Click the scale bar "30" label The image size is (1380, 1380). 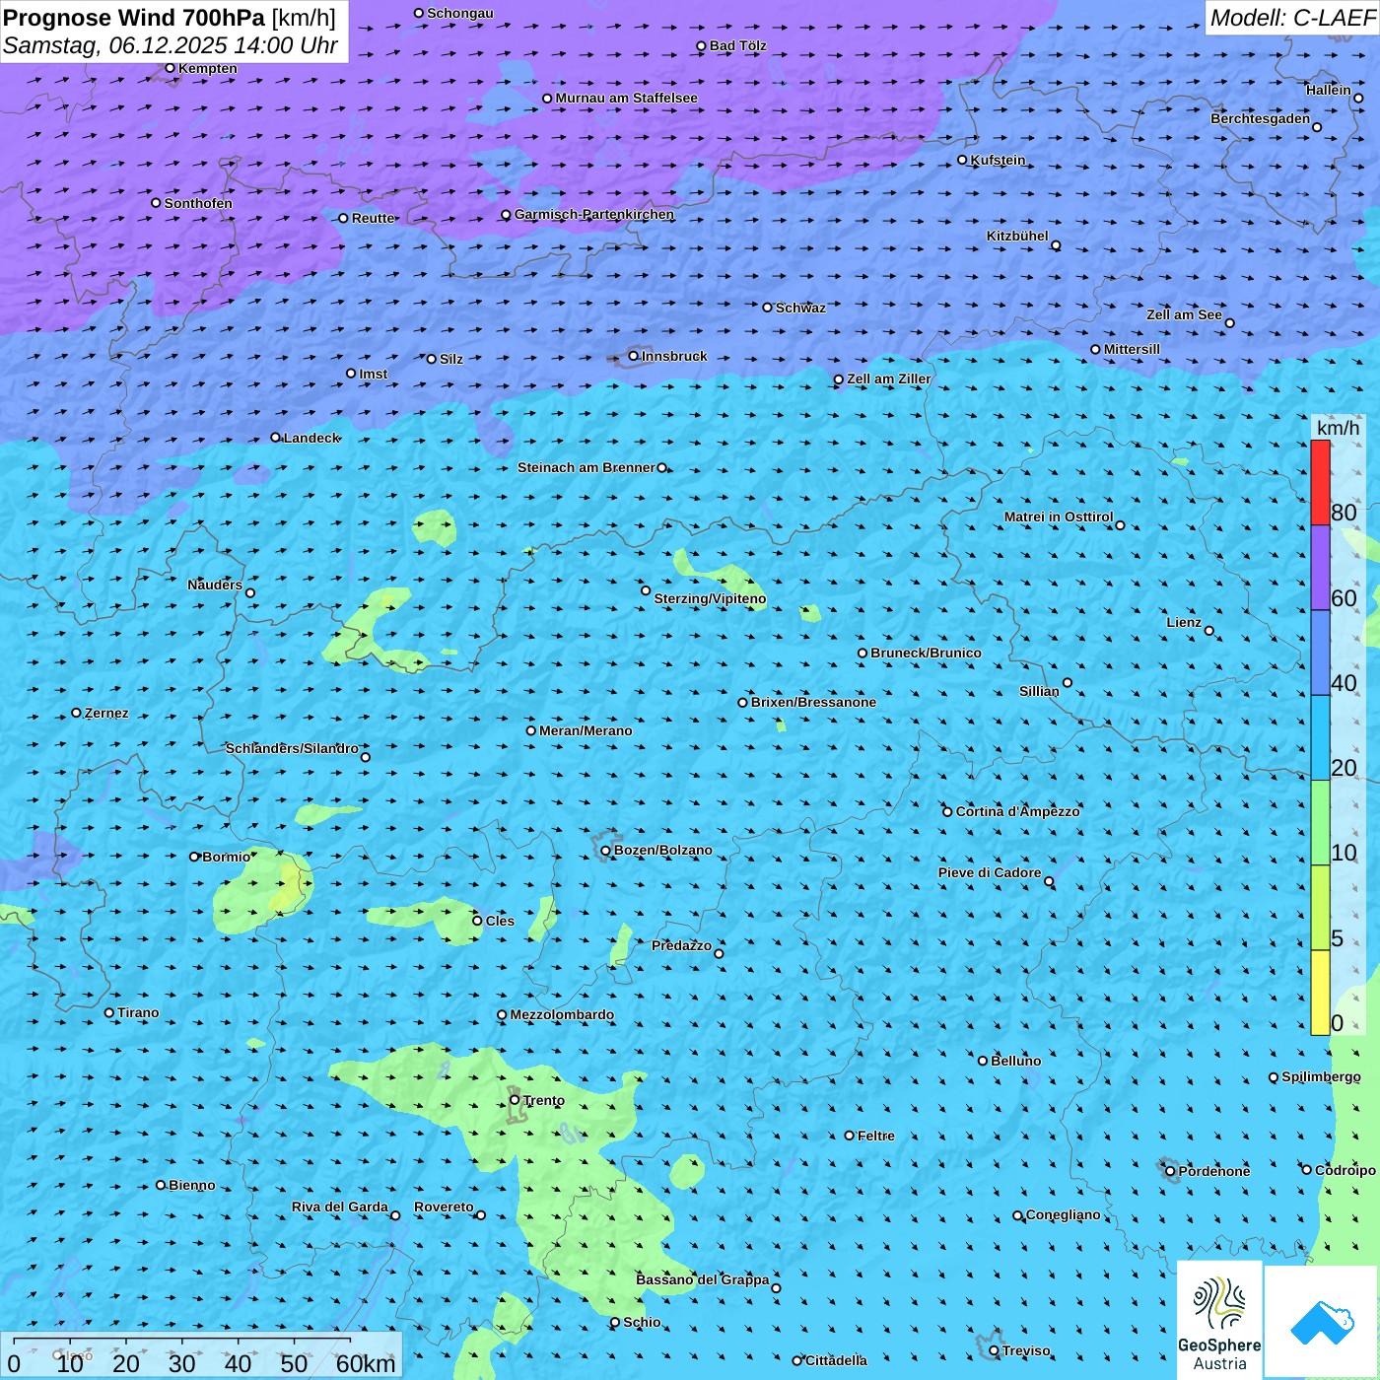181,1363
